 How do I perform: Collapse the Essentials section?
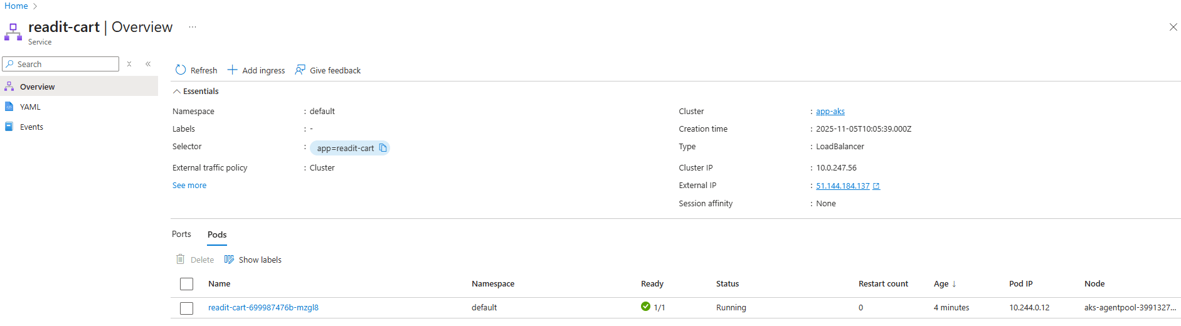pyautogui.click(x=177, y=92)
